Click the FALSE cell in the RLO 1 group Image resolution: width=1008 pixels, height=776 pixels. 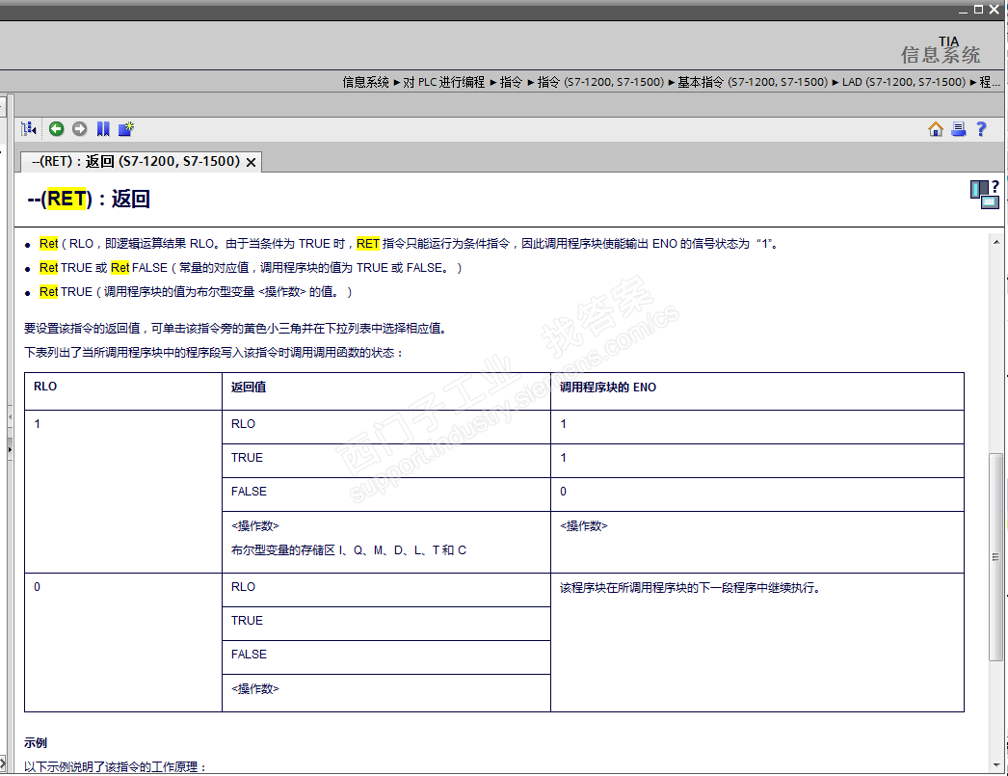click(386, 495)
